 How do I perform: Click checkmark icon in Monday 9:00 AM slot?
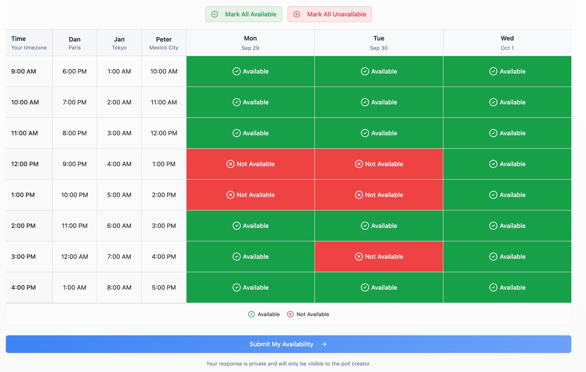(x=237, y=71)
